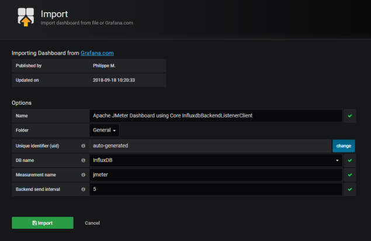Click green checkmark beside DB name
Viewport: 371px width, 241px height.
coord(349,160)
